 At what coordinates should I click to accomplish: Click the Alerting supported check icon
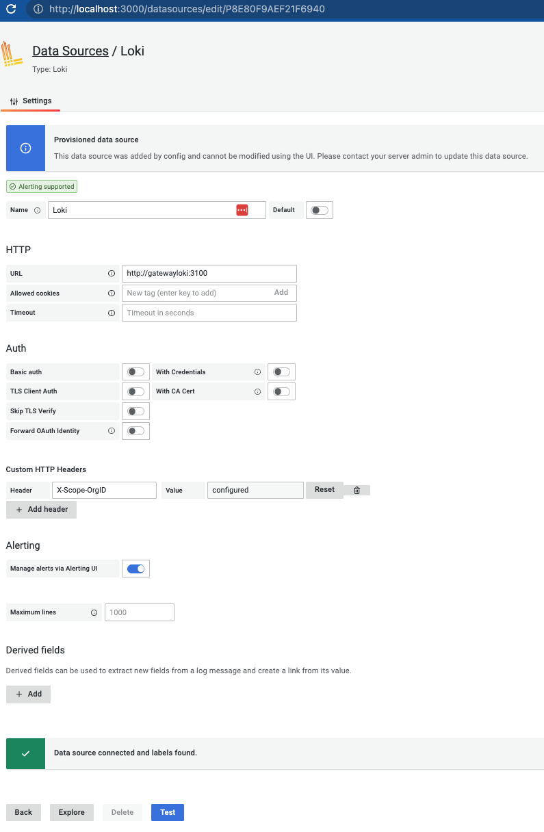point(12,186)
